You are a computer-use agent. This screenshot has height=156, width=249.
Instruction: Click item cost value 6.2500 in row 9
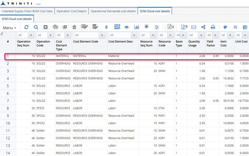229,116
